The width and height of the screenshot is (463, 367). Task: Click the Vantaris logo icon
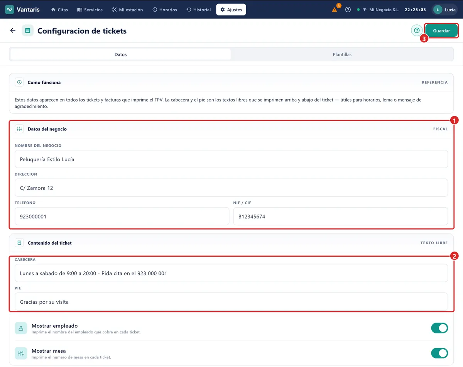pos(10,10)
